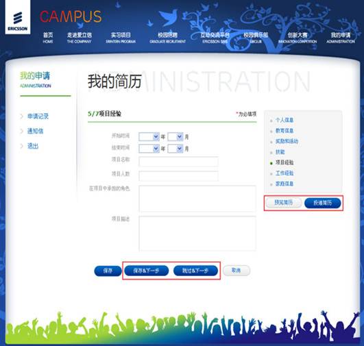The image size is (364, 346).
Task: Click the 保存&下一步 button
Action: pyautogui.click(x=146, y=271)
